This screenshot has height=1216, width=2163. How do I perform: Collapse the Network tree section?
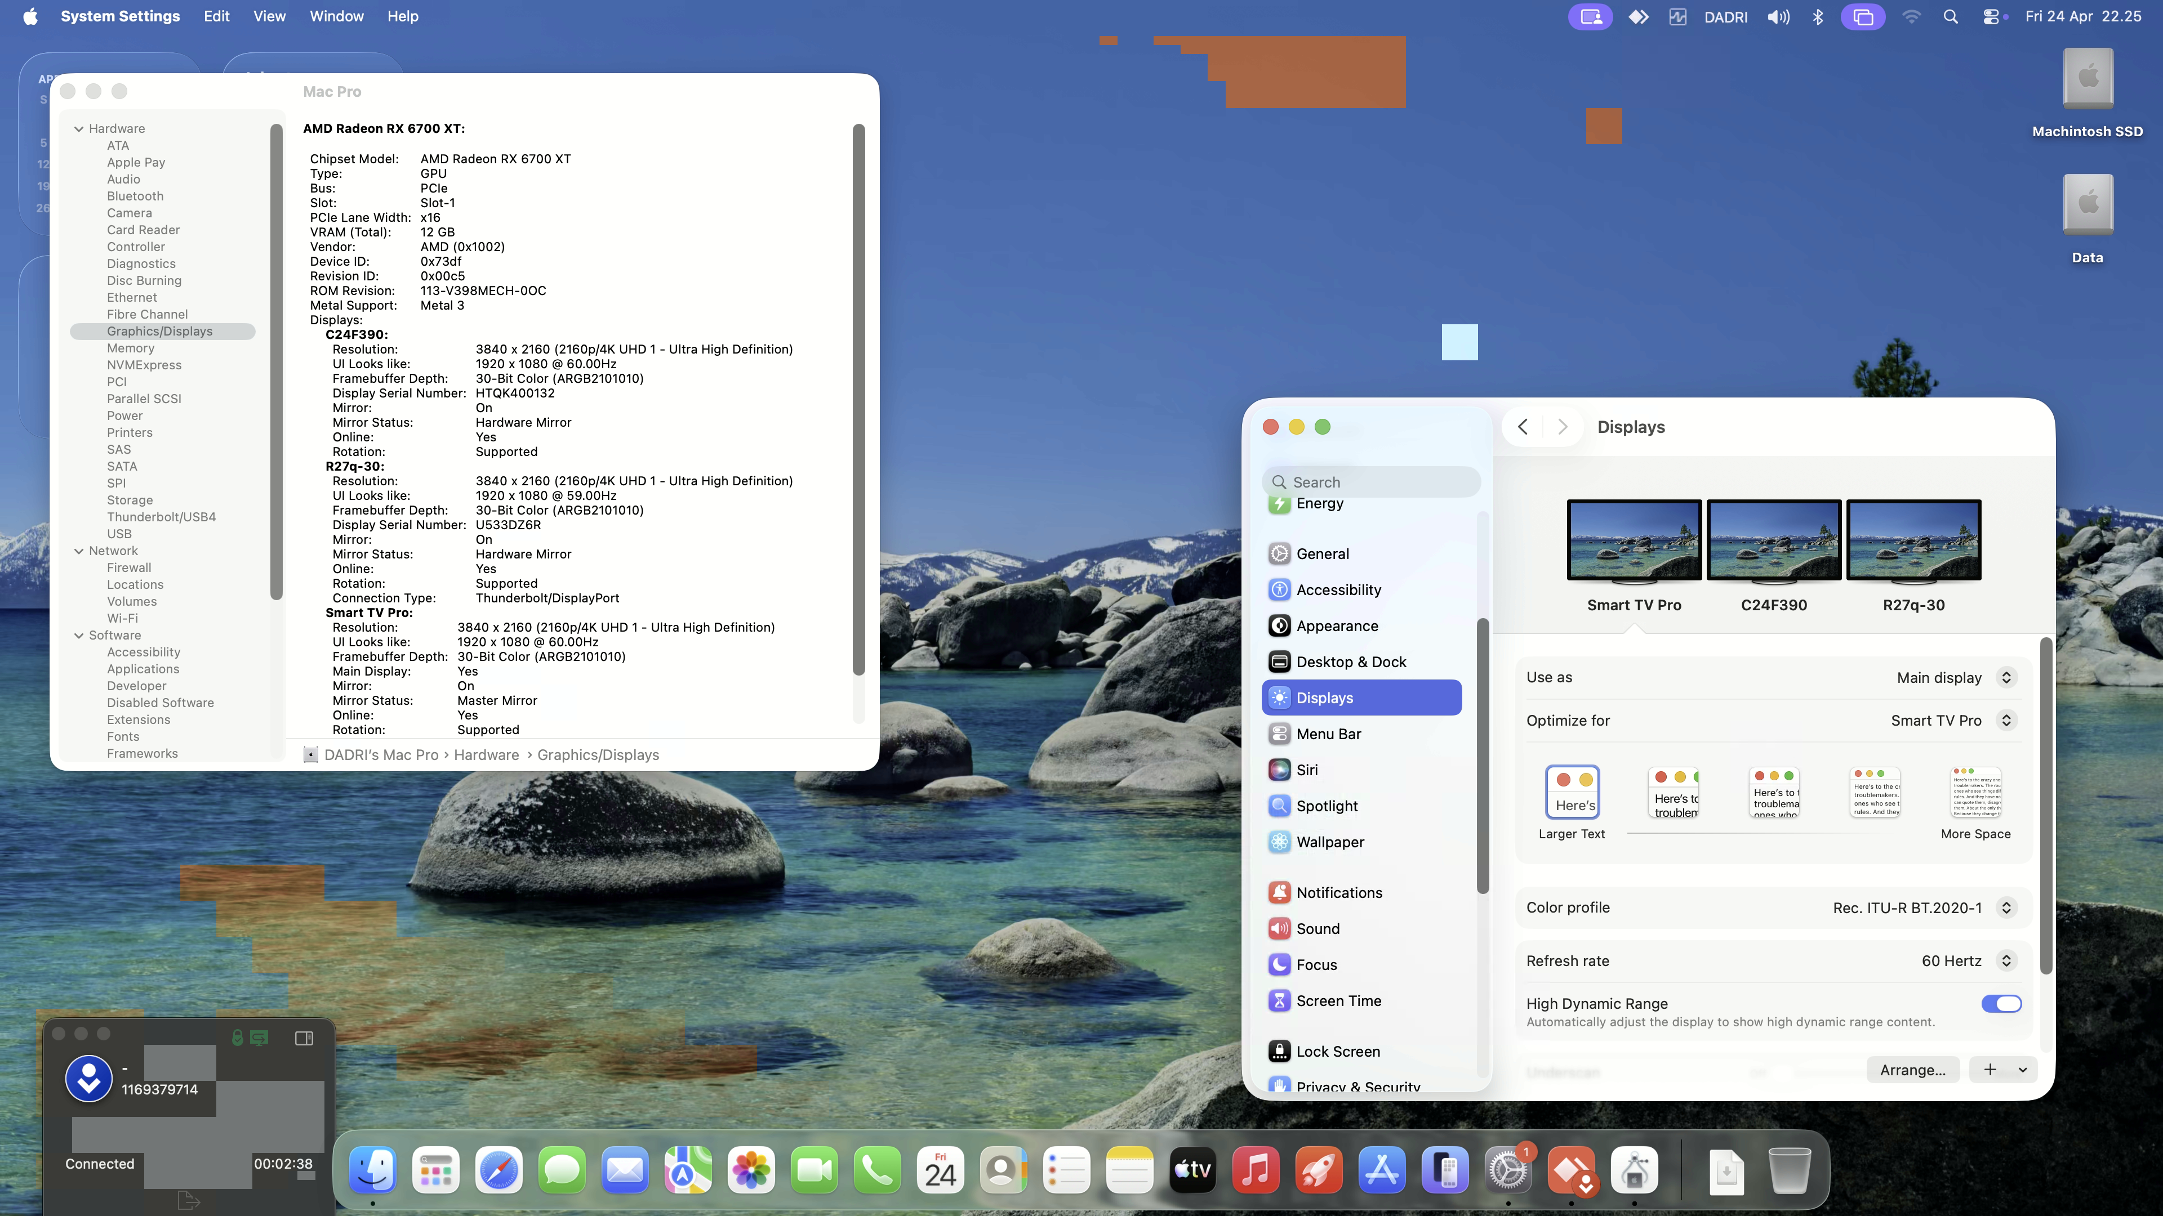pyautogui.click(x=79, y=551)
